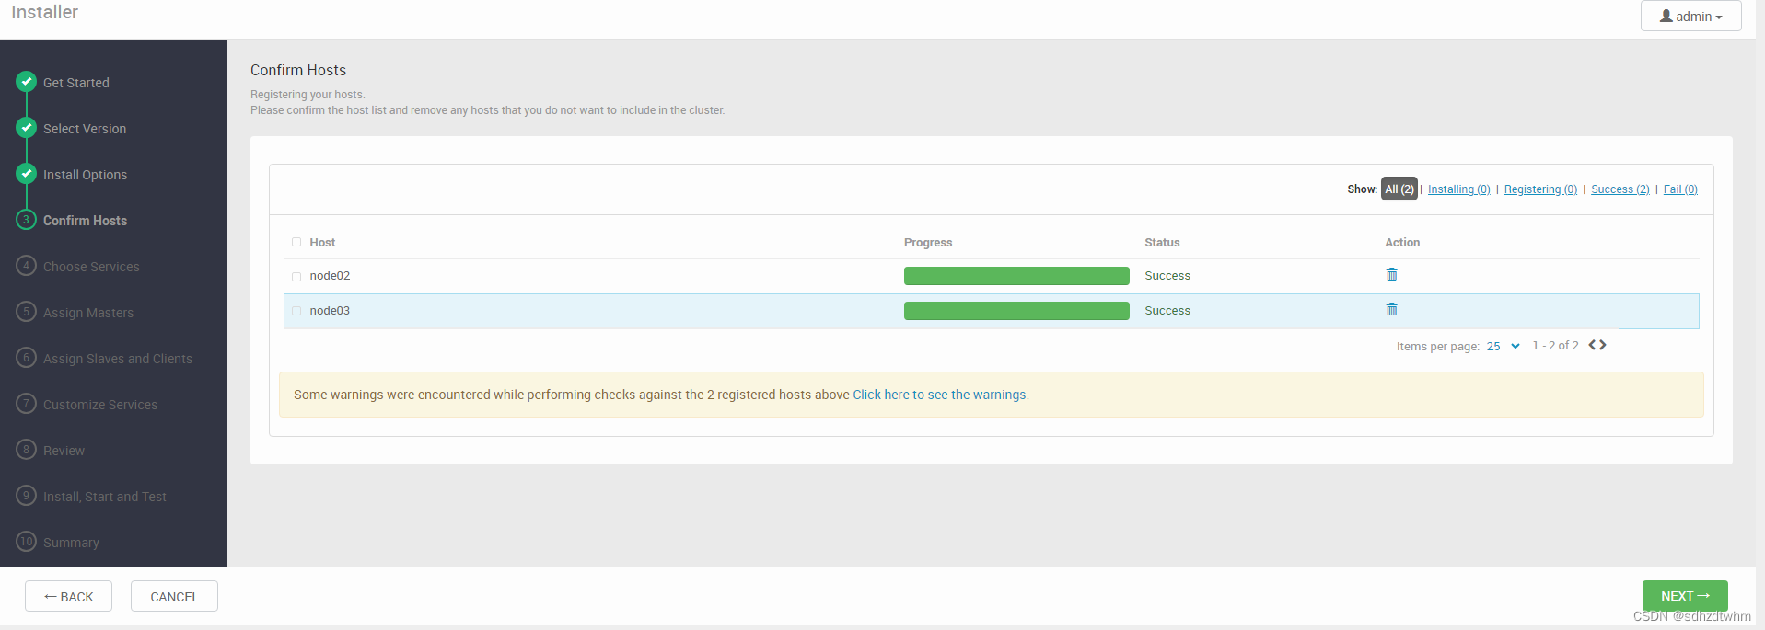This screenshot has width=1765, height=630.
Task: Click the CANCEL button
Action: [174, 596]
